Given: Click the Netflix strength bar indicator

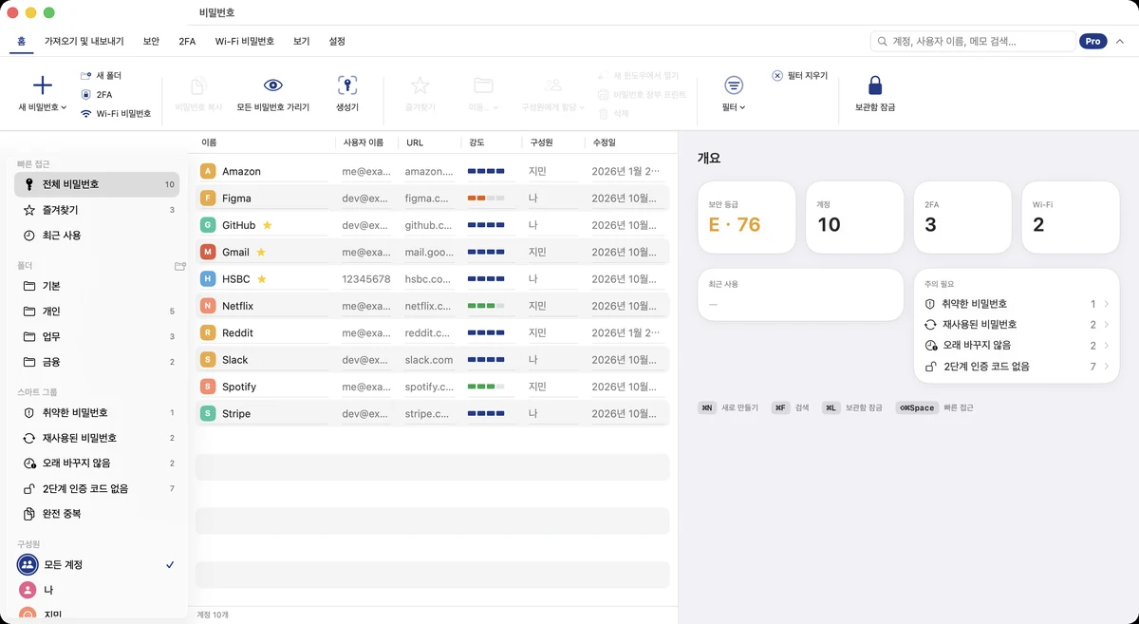Looking at the screenshot, I should click(486, 306).
